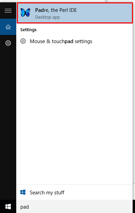Click the blue butterfly Padre icon

(25, 13)
